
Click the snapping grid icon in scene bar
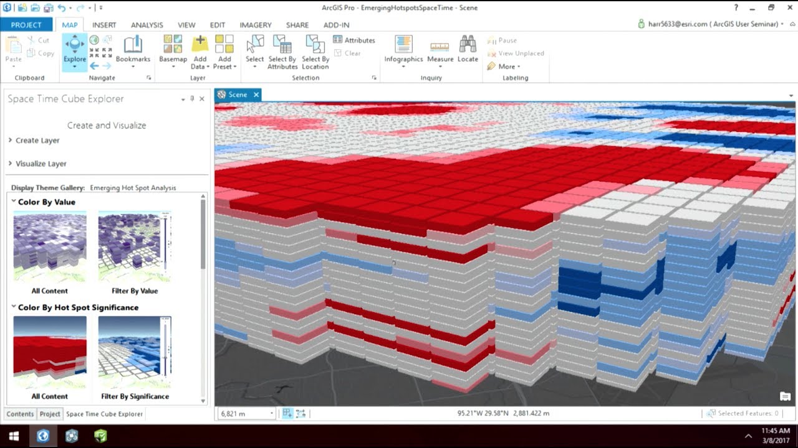tap(287, 413)
